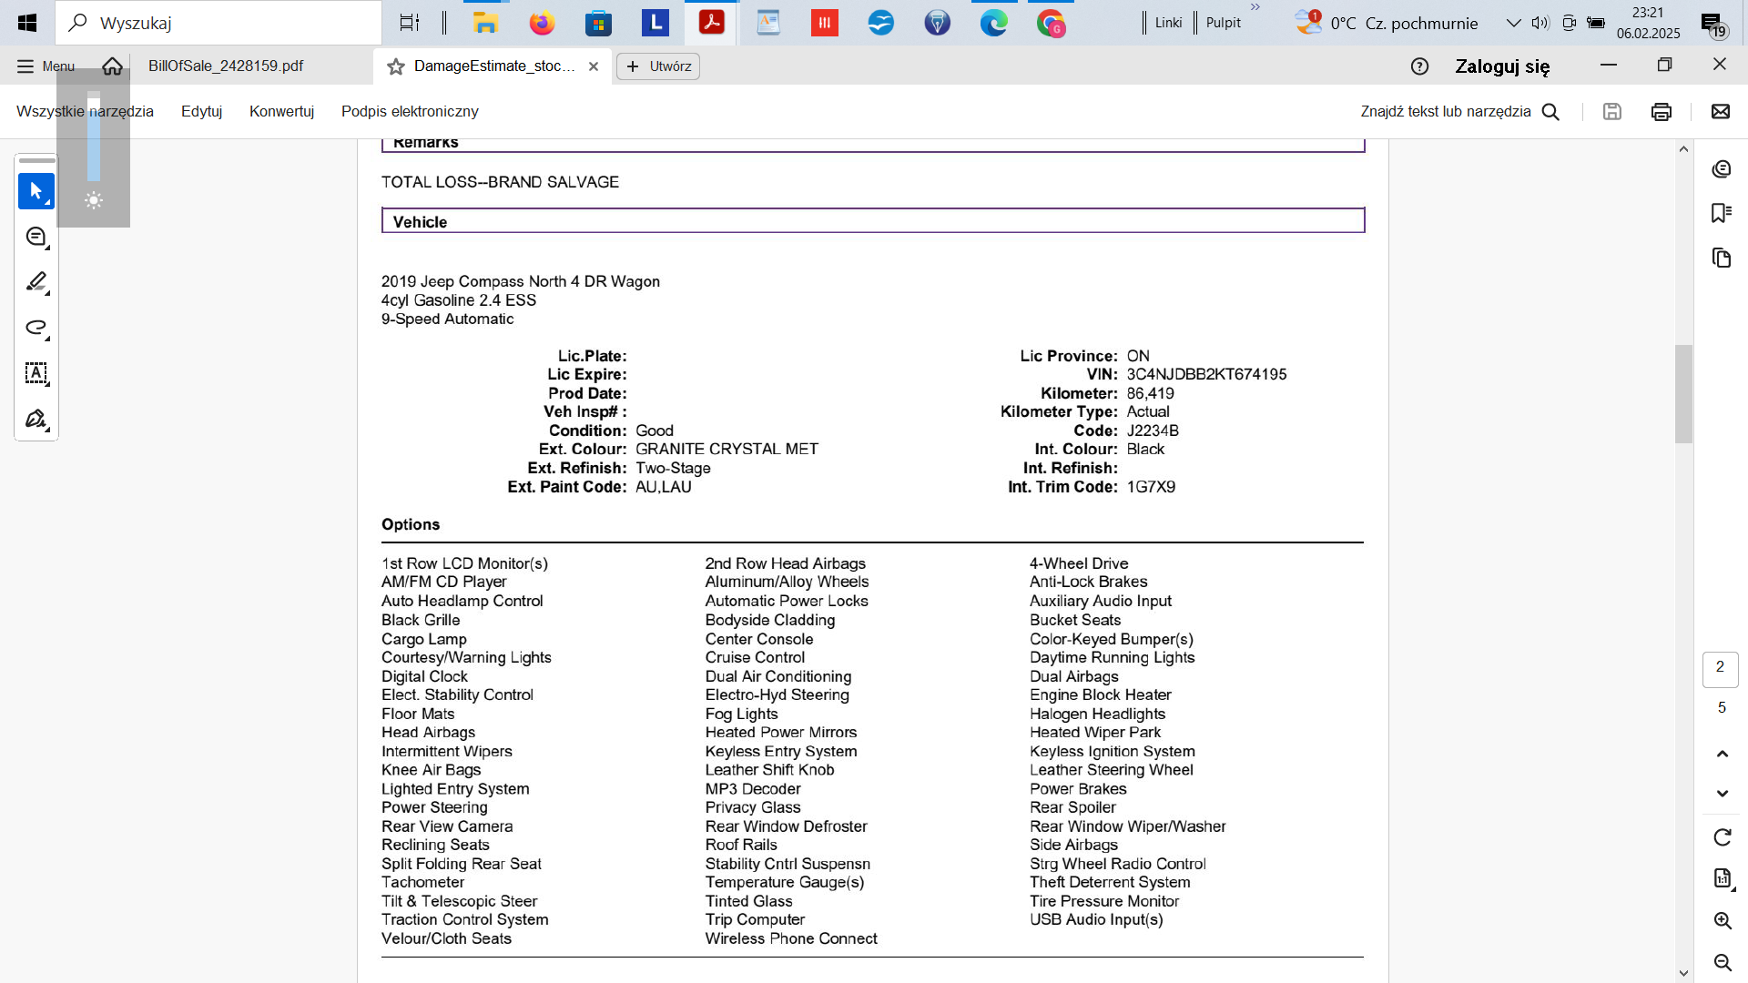Click the taskbar clock and date
Screen dimensions: 1748x983
(1648, 23)
